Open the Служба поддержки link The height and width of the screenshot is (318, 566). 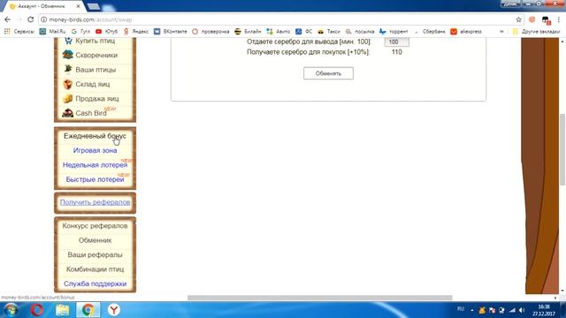pos(95,284)
